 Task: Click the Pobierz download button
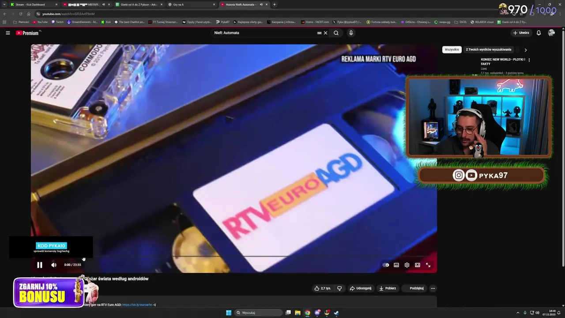[x=388, y=288]
